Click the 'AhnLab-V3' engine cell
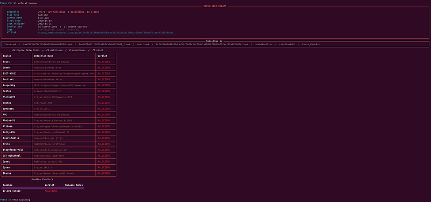The width and height of the screenshot is (431, 202). (17, 120)
